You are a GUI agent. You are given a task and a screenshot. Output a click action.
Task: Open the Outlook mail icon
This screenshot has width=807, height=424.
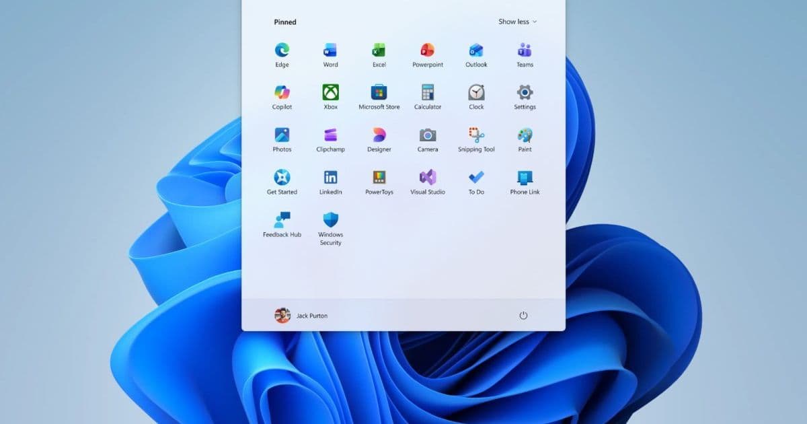tap(476, 50)
